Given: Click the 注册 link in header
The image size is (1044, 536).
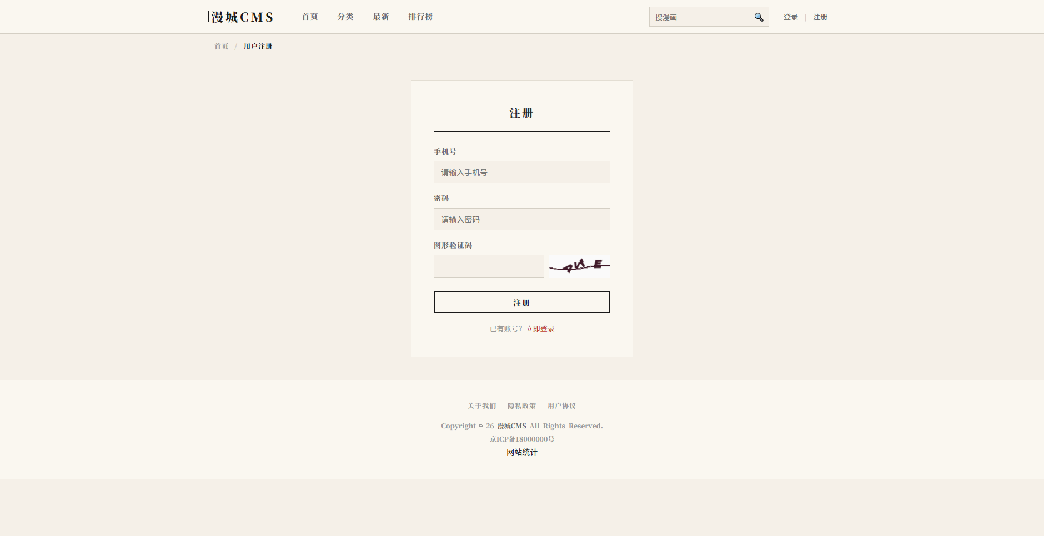Looking at the screenshot, I should tap(820, 17).
